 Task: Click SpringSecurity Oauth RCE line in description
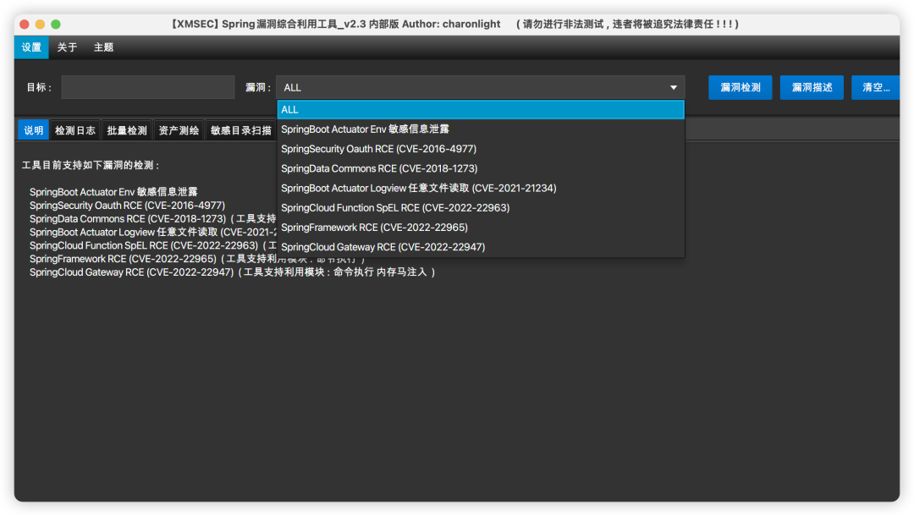[x=127, y=205]
